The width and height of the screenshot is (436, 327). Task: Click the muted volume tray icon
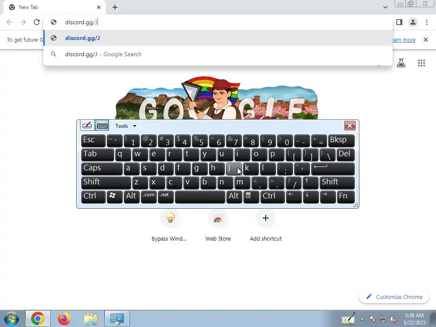(393, 319)
